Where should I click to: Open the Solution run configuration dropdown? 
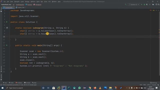tap(134, 4)
